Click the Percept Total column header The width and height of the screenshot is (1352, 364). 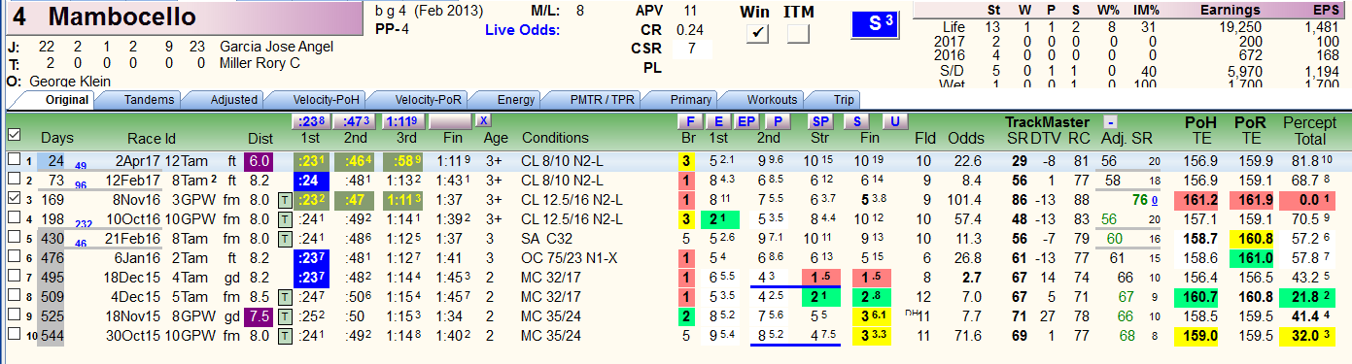click(1310, 130)
